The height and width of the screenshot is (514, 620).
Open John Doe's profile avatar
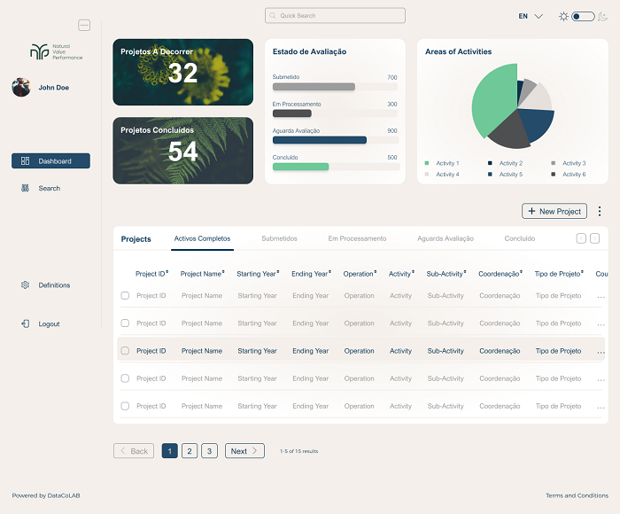[21, 87]
